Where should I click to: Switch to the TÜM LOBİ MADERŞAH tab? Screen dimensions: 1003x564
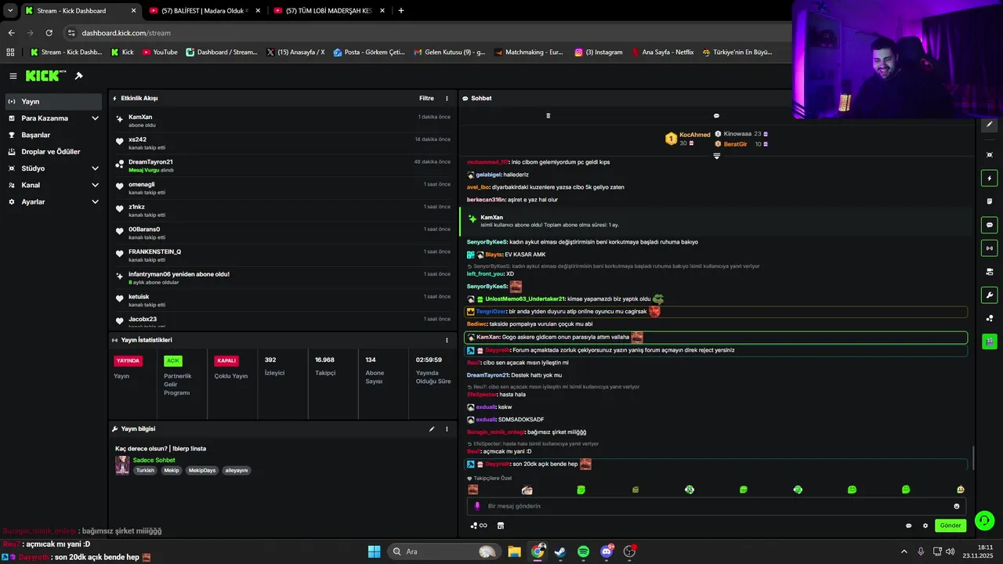point(328,11)
